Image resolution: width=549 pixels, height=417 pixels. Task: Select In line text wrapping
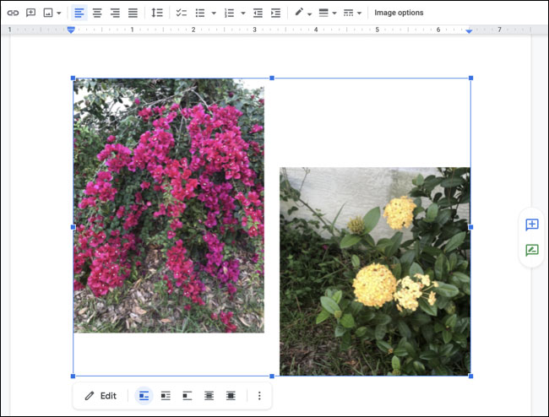tap(144, 396)
